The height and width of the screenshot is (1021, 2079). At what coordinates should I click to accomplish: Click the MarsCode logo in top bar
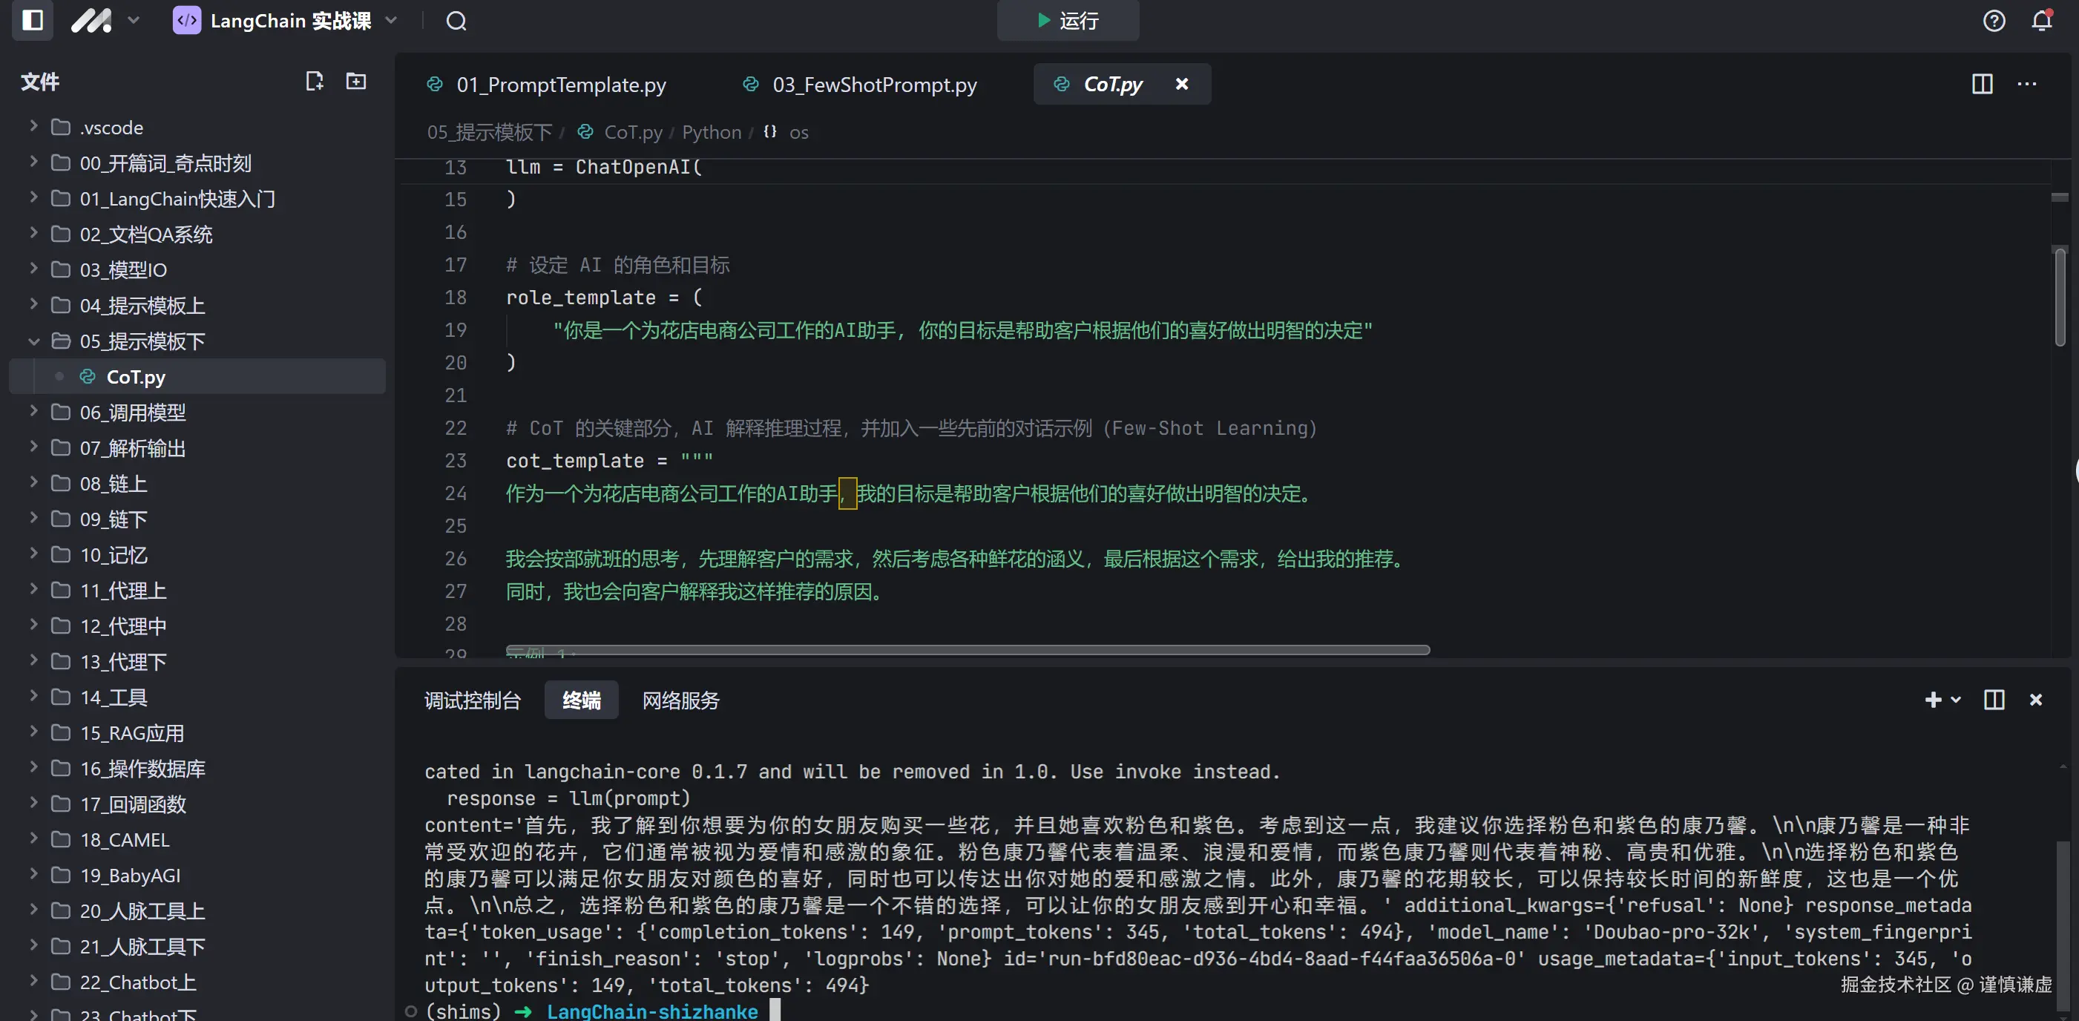[91, 21]
